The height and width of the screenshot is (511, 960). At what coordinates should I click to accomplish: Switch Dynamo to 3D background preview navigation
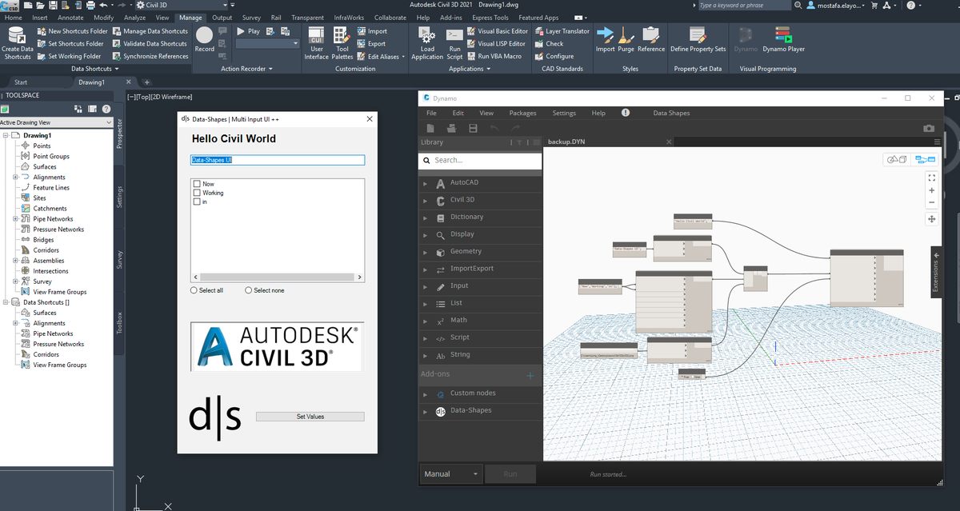[x=898, y=158]
